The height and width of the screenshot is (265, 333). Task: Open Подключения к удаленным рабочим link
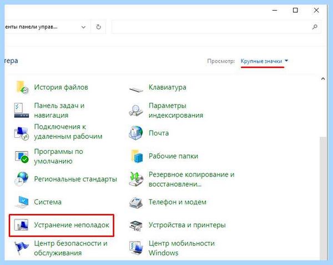click(x=68, y=132)
